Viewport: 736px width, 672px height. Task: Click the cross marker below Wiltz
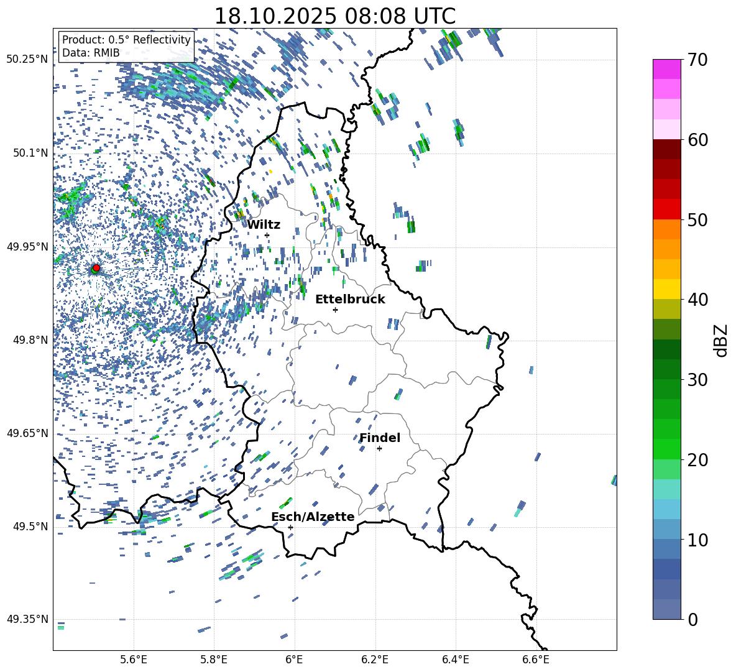click(267, 235)
